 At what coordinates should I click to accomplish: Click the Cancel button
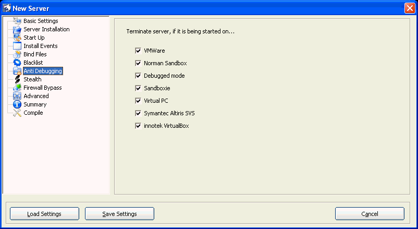pos(369,214)
